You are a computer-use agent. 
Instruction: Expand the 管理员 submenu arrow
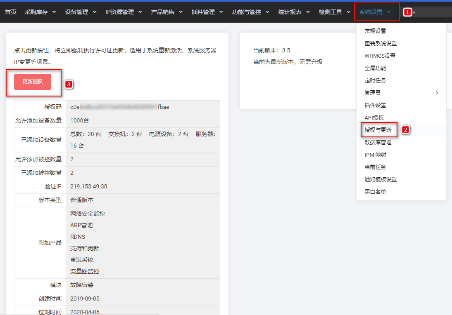tap(437, 93)
